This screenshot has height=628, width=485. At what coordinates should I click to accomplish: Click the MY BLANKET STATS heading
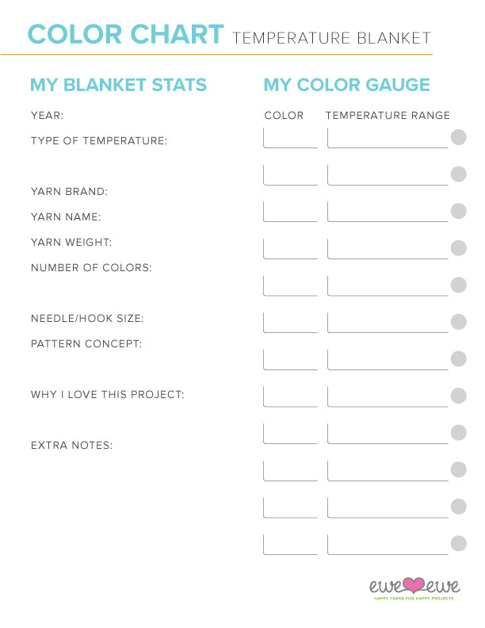click(x=118, y=85)
